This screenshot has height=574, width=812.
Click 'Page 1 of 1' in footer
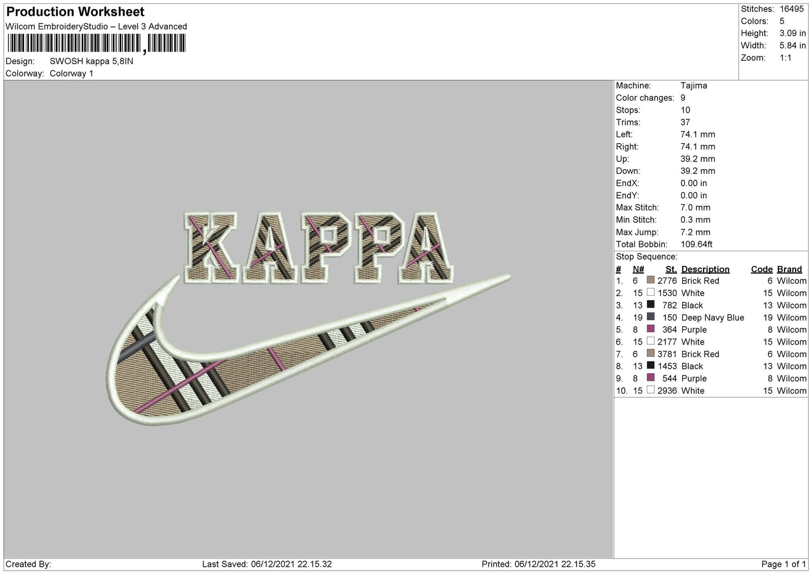[784, 564]
